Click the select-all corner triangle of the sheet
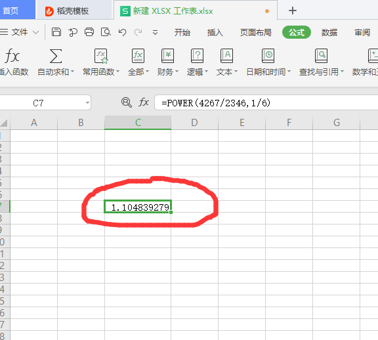The image size is (378, 340). tap(4, 123)
